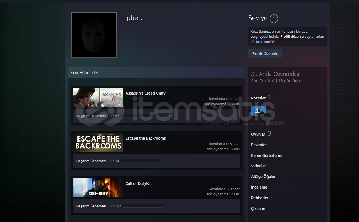Click the Son Etkinlikler section header
359x222 pixels.
tap(157, 73)
